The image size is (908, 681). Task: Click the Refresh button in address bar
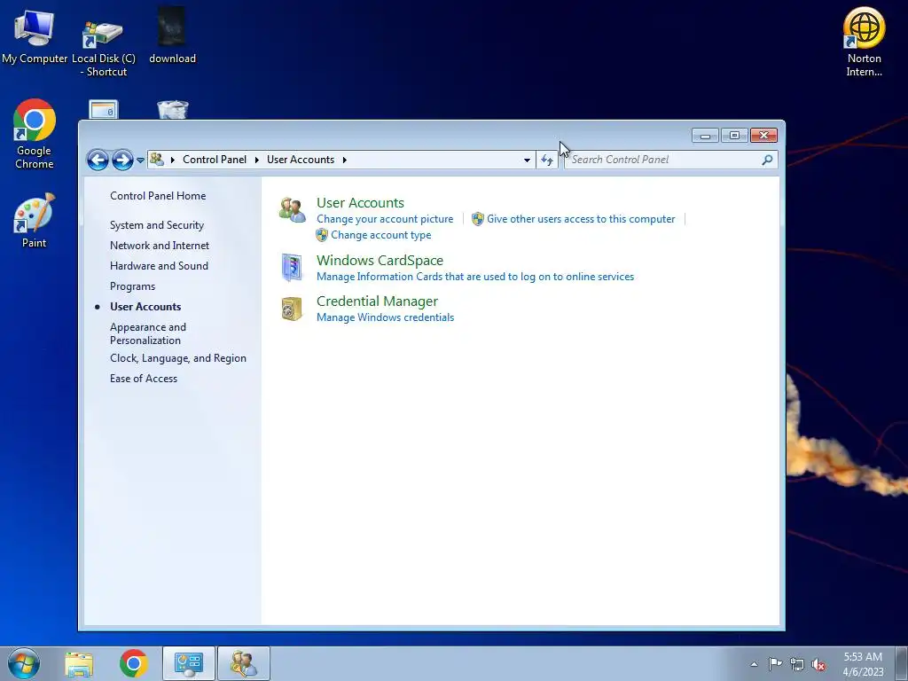[x=546, y=160]
